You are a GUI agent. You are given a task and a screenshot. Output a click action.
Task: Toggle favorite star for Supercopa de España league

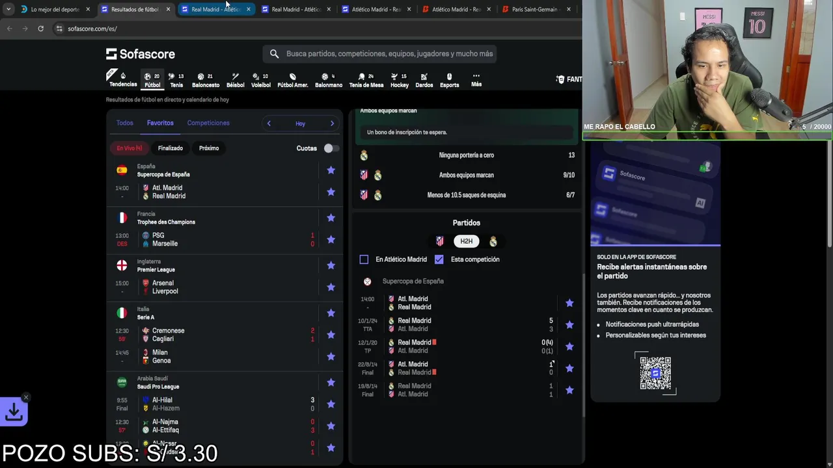click(331, 170)
